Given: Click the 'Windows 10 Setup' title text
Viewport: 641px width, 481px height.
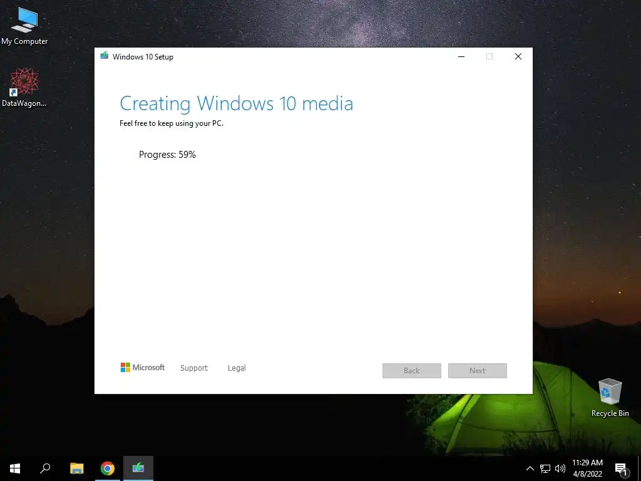Looking at the screenshot, I should tap(143, 57).
